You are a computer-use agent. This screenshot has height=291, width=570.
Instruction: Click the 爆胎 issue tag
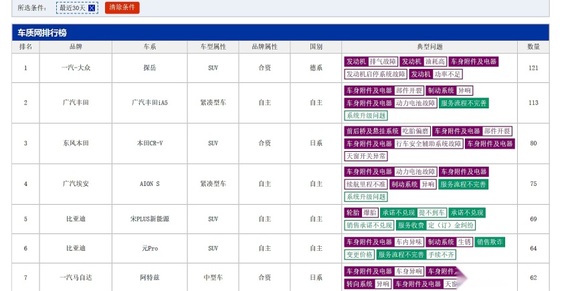coord(370,213)
